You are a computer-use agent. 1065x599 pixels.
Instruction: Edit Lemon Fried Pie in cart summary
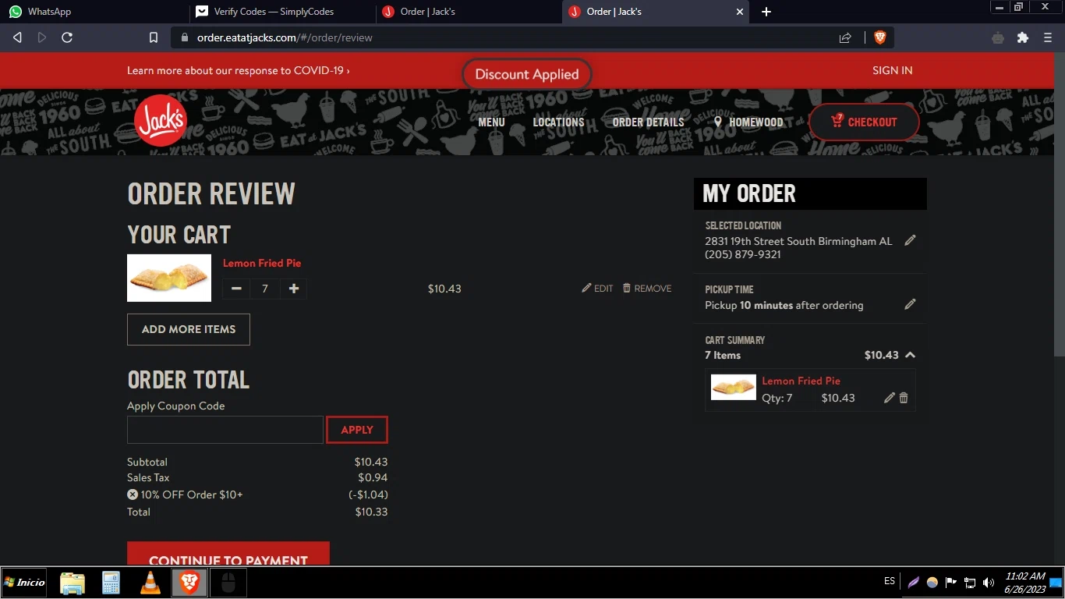890,398
